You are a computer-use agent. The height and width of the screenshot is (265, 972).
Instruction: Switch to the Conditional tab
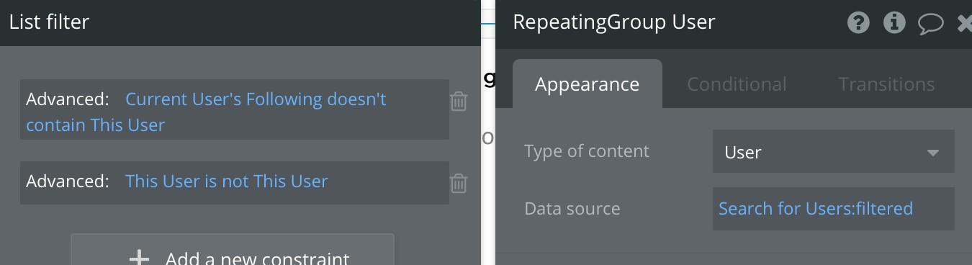737,84
